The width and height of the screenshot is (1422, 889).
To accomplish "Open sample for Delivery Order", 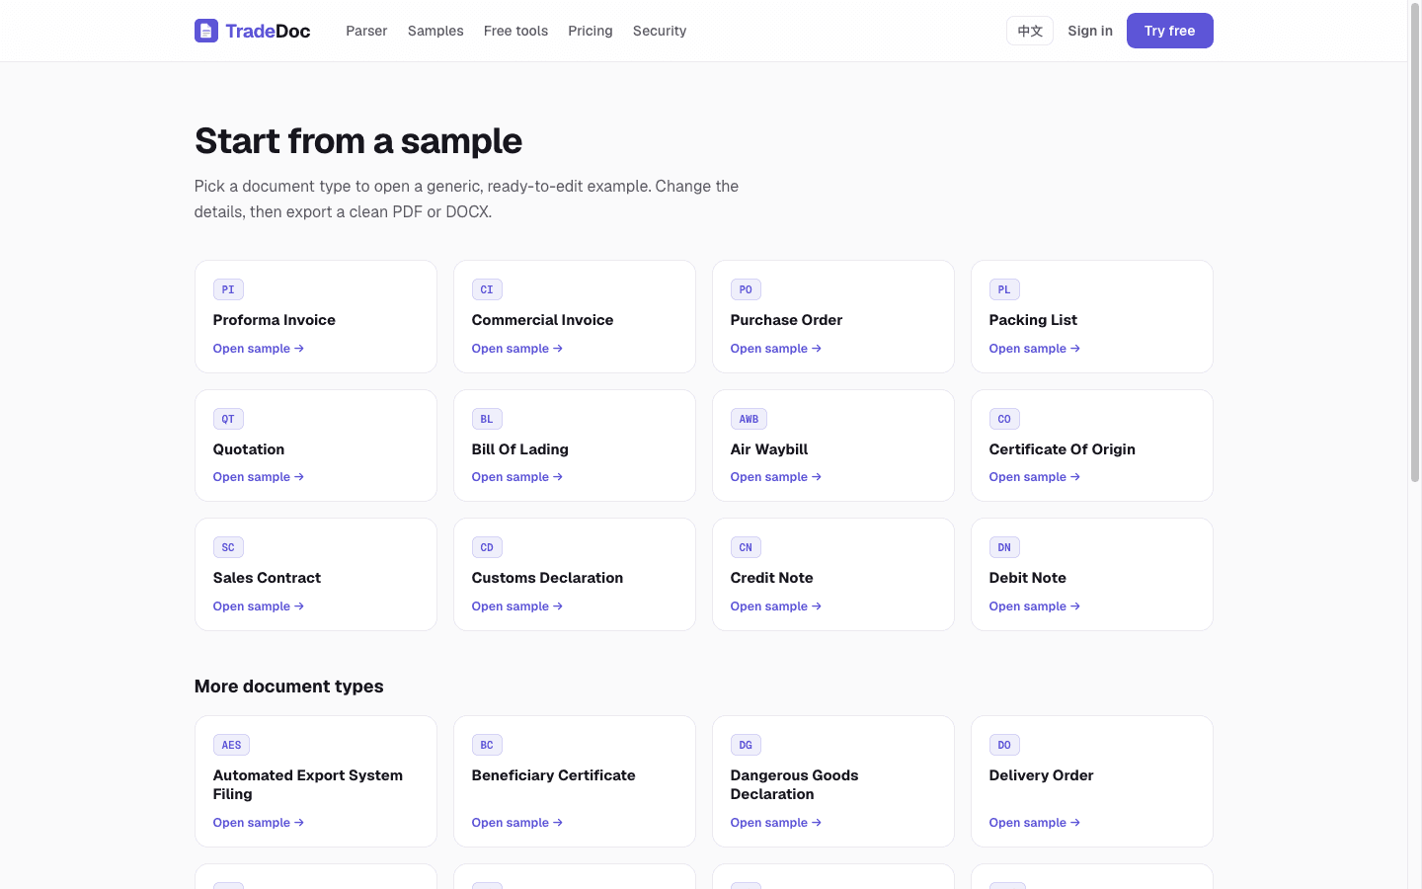I will click(1035, 823).
